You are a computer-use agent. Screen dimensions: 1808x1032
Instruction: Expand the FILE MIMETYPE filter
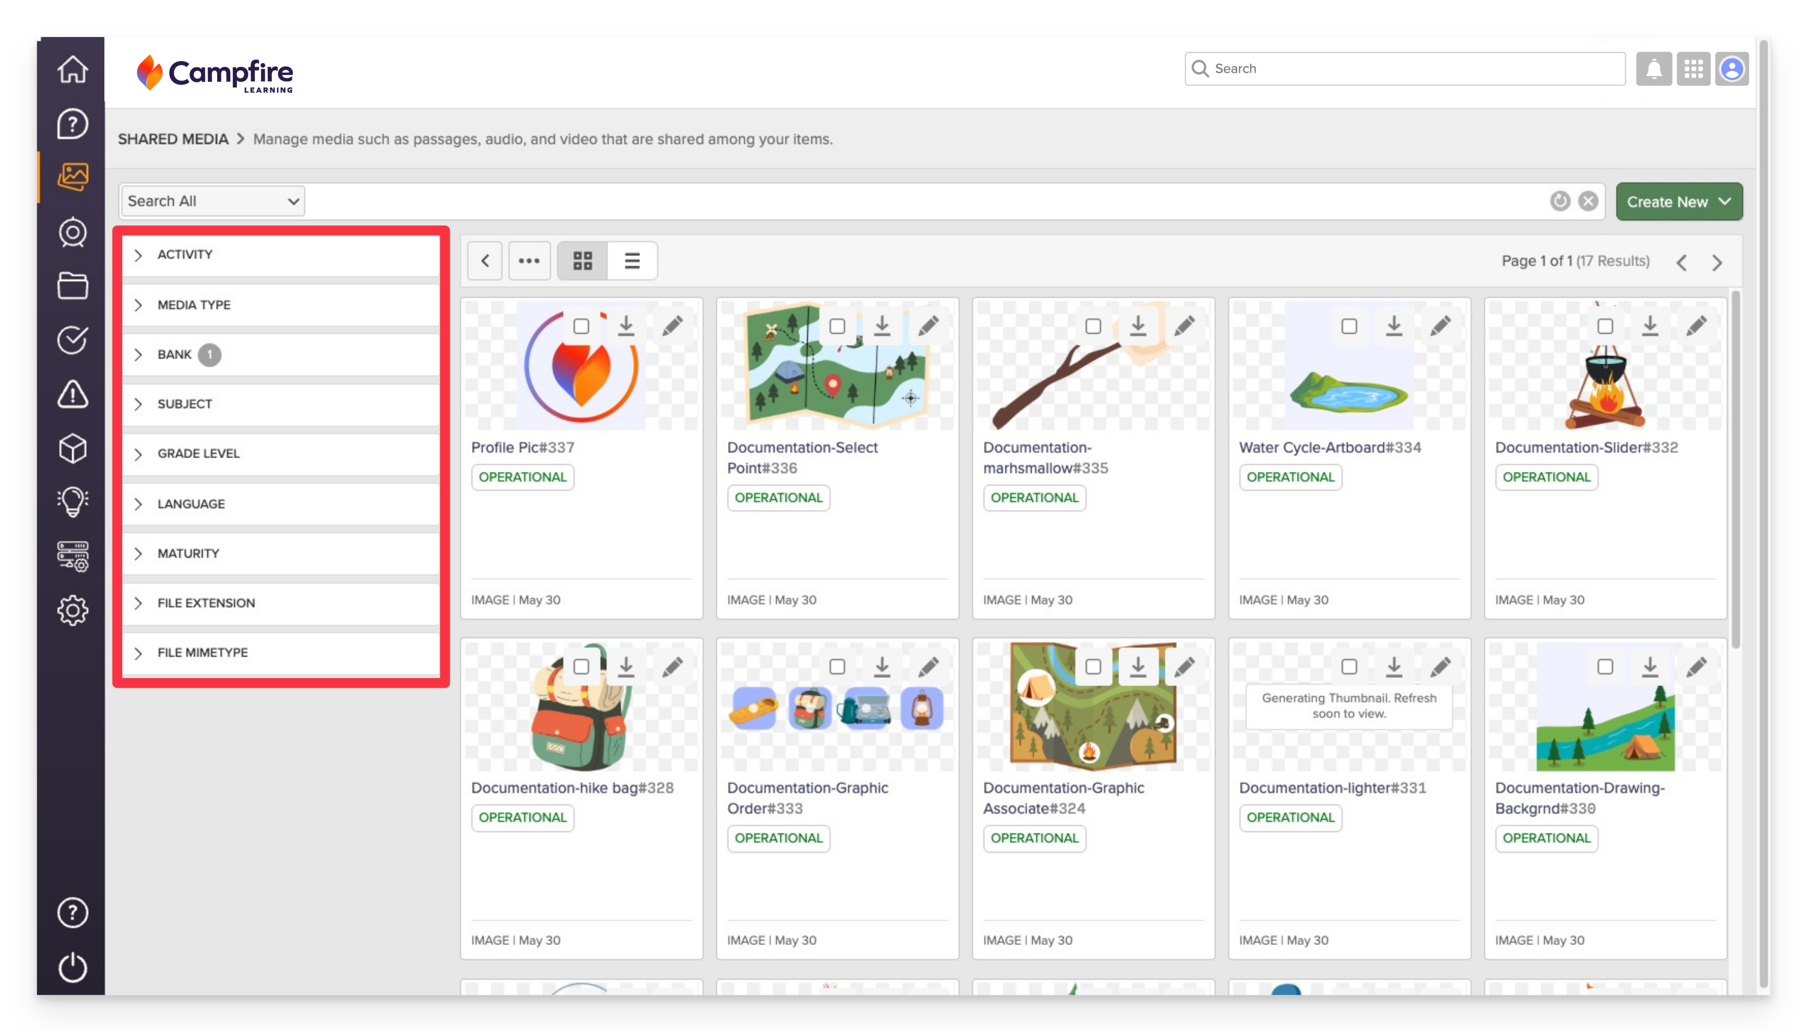tap(281, 653)
